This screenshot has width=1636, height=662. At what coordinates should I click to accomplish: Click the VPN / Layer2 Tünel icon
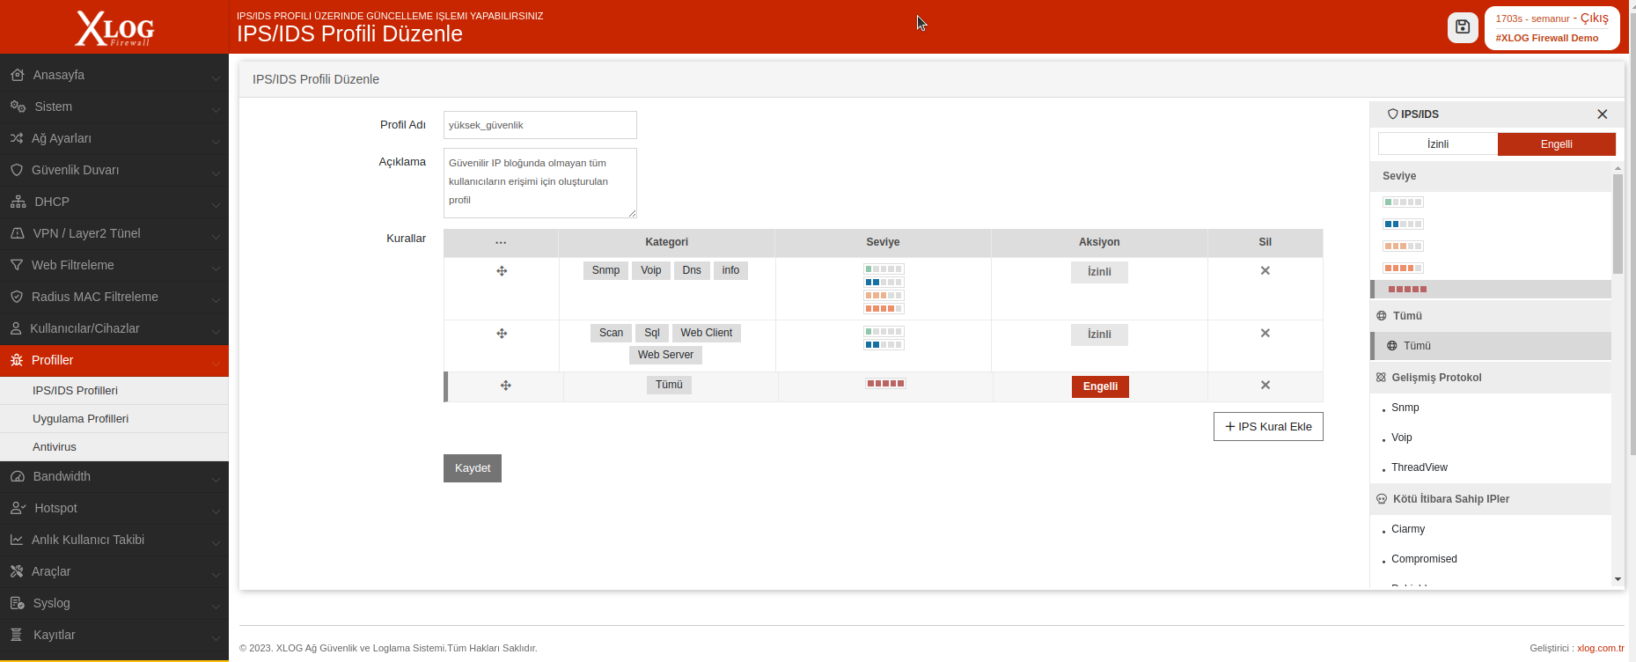tap(18, 233)
